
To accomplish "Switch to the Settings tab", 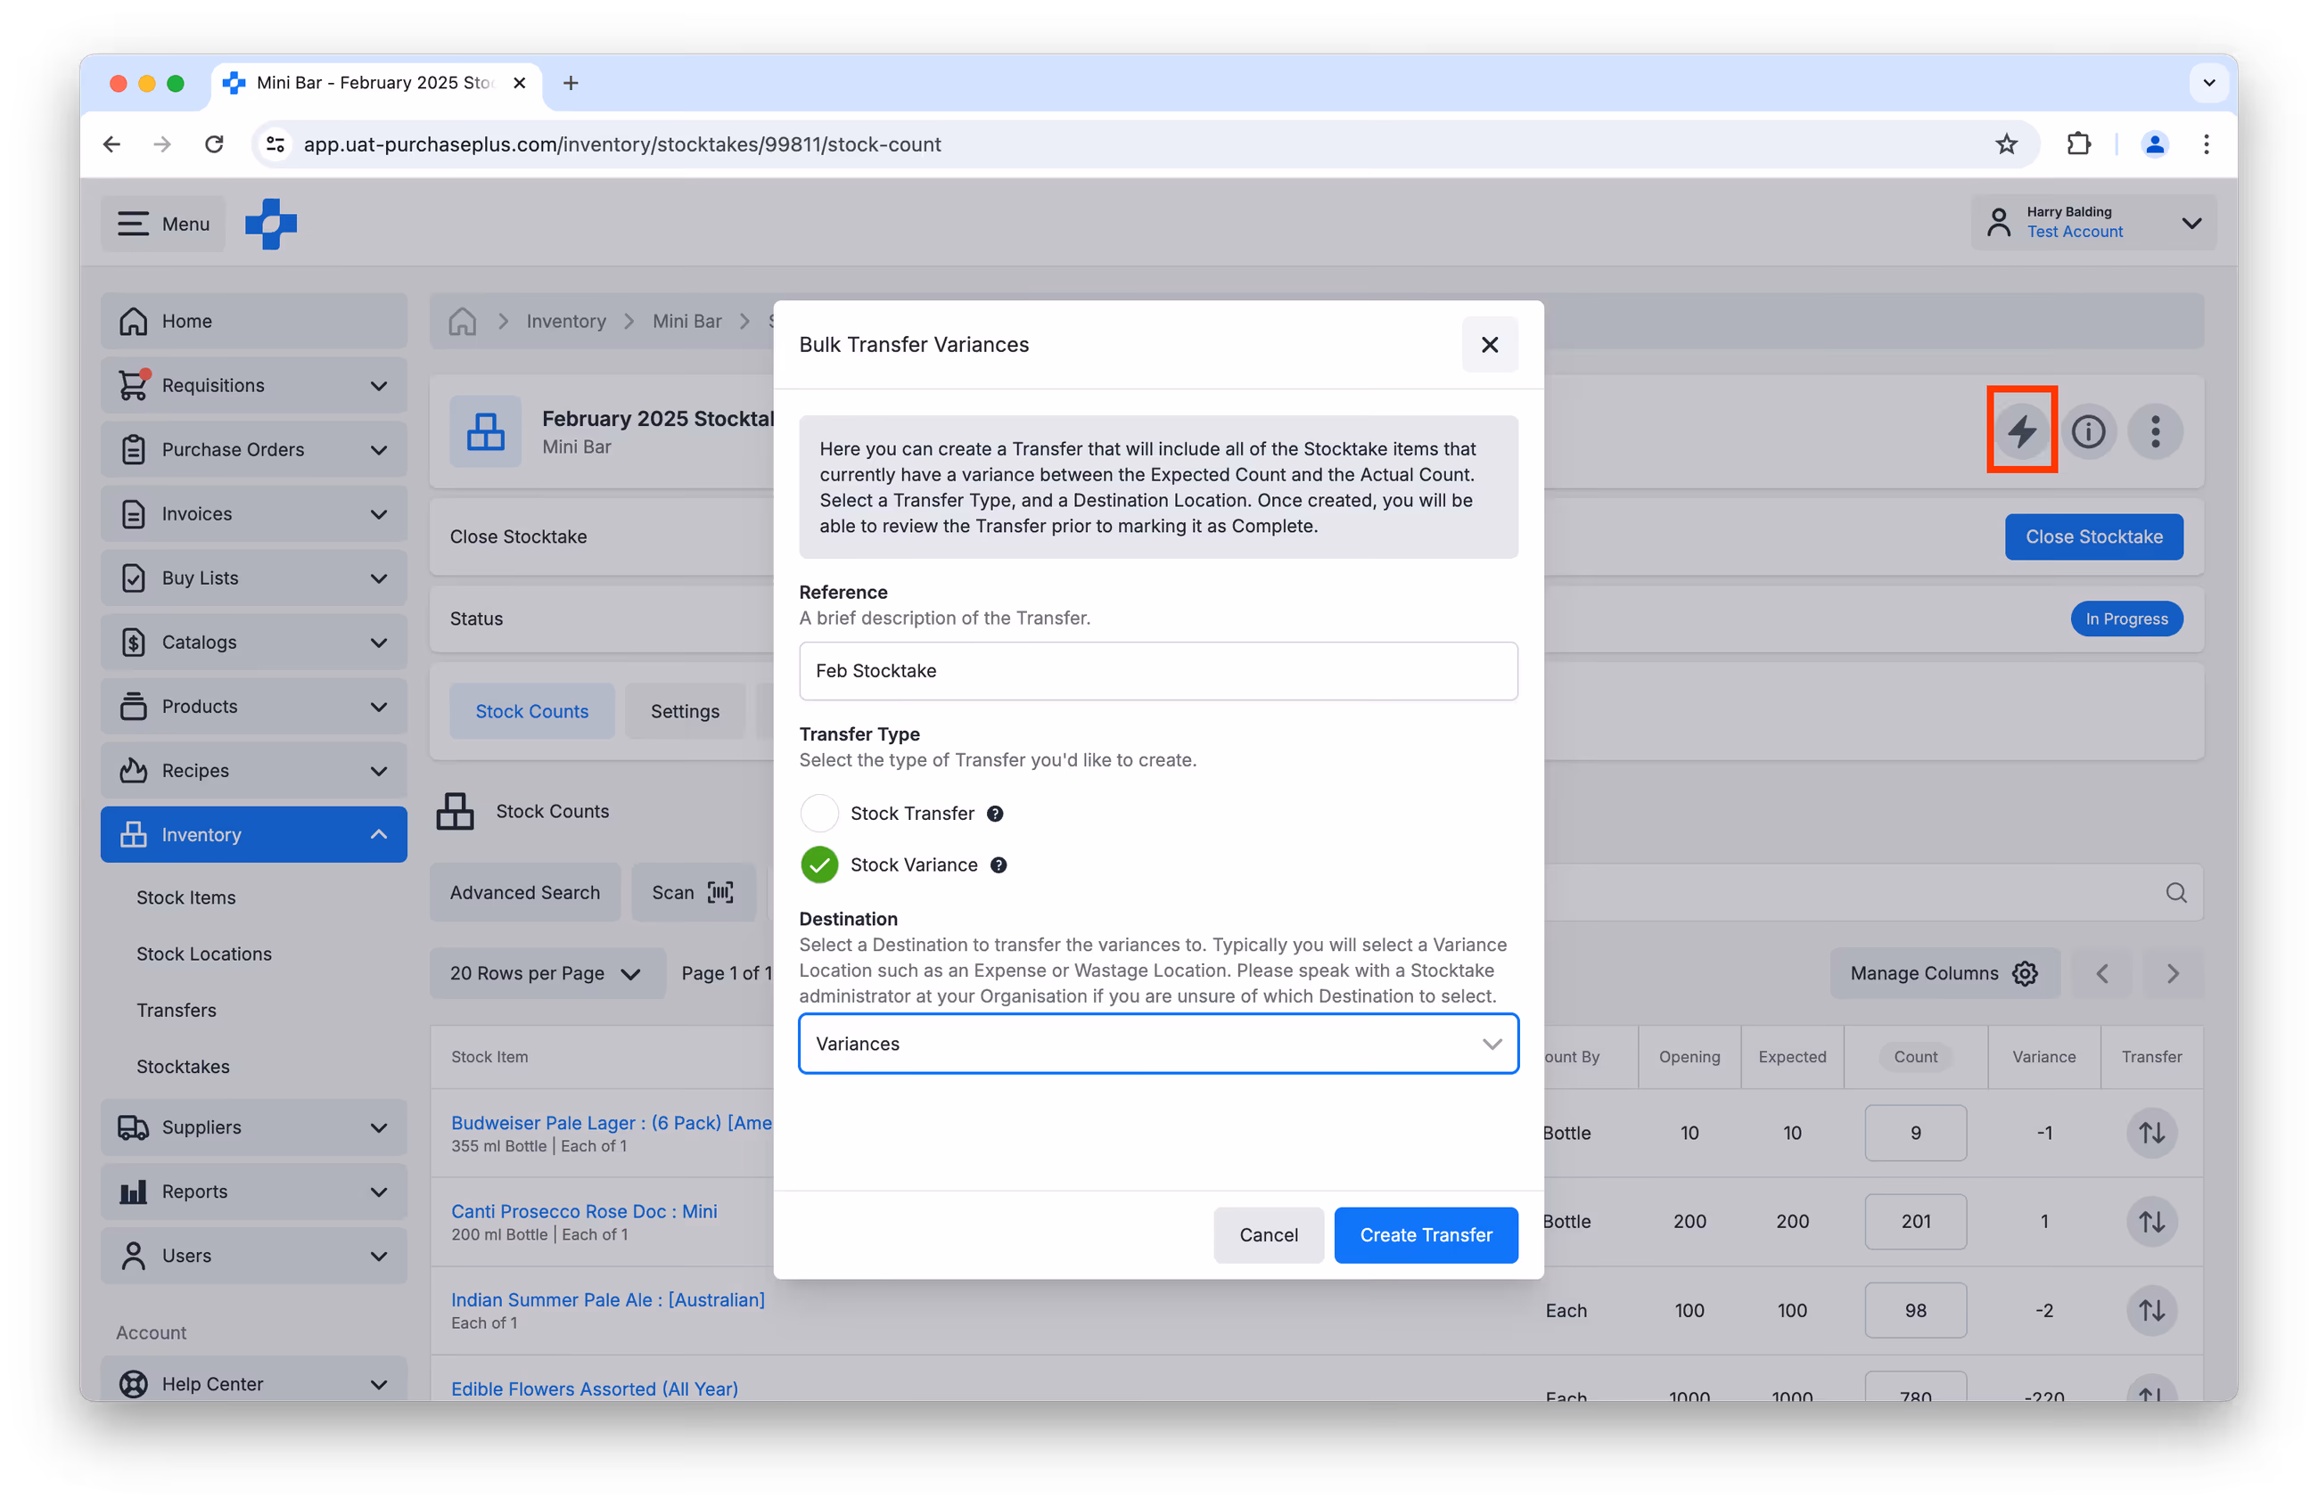I will point(685,712).
